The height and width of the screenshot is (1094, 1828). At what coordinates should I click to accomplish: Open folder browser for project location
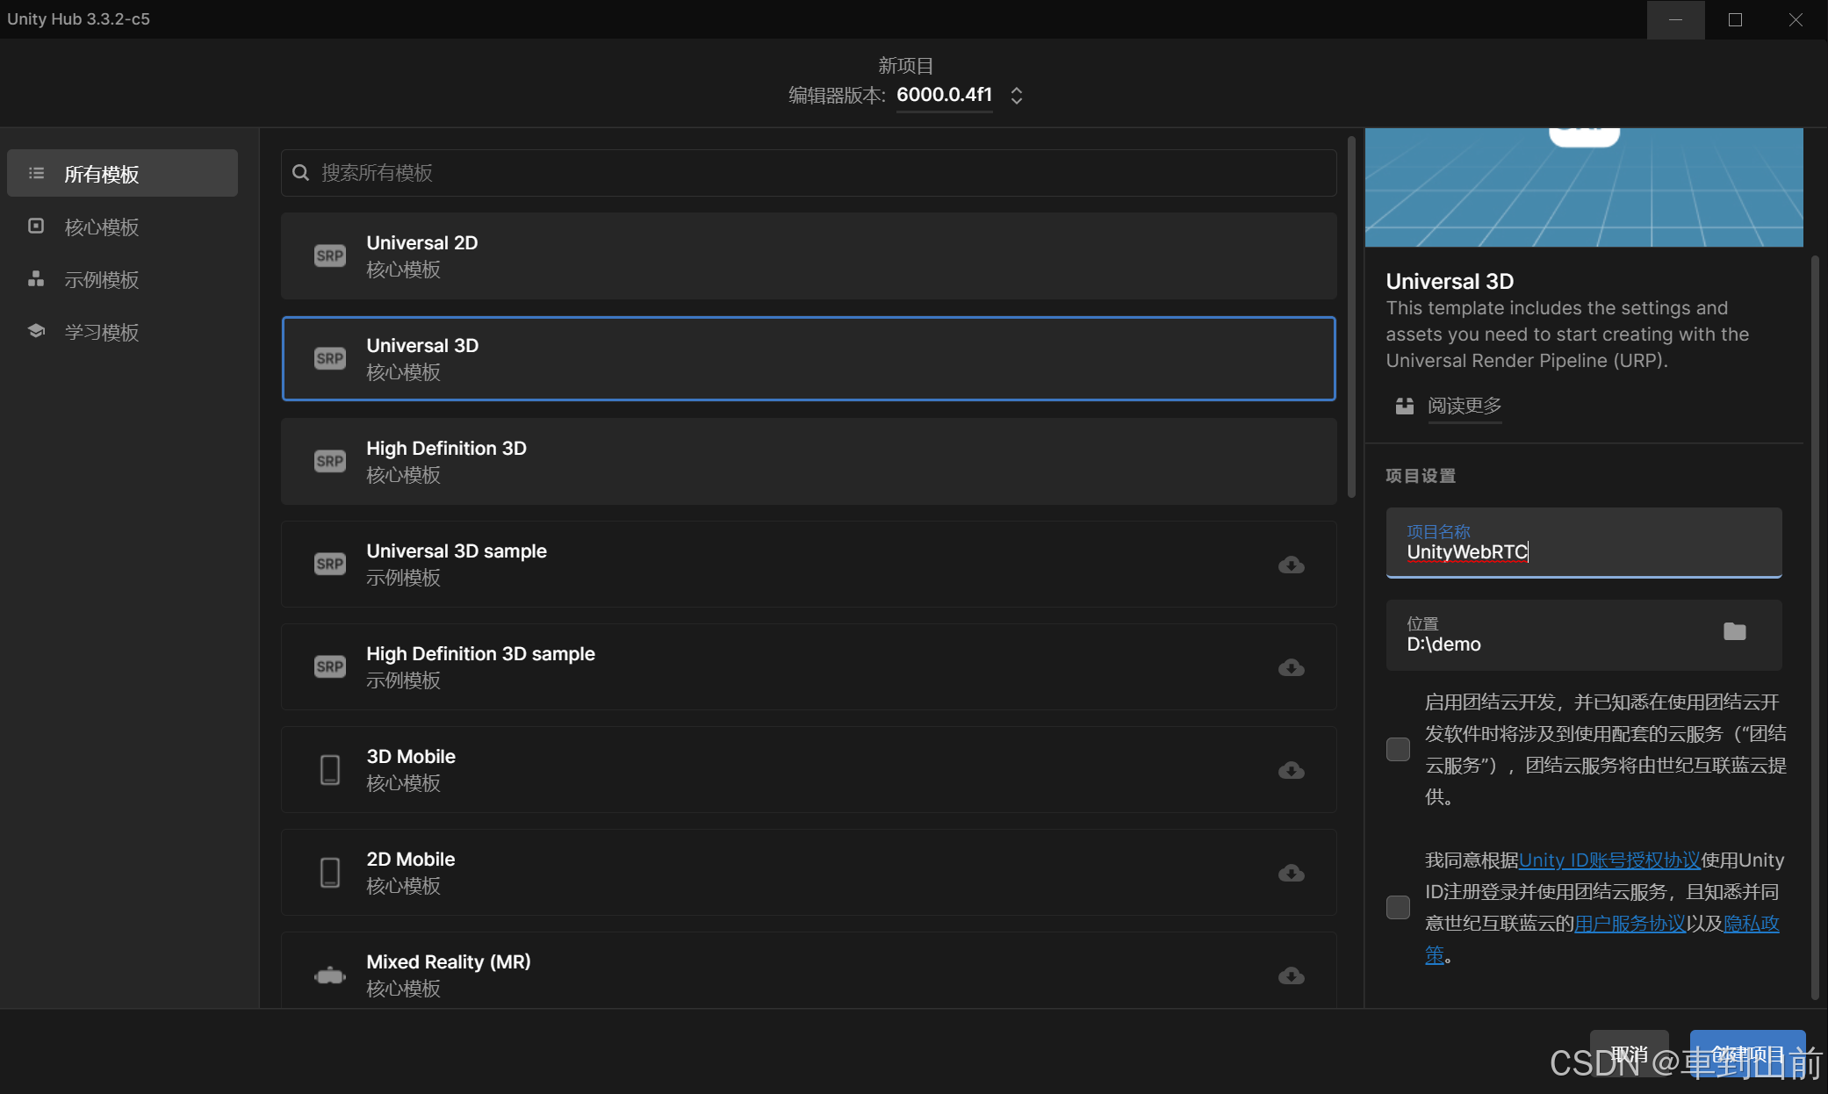click(x=1734, y=632)
